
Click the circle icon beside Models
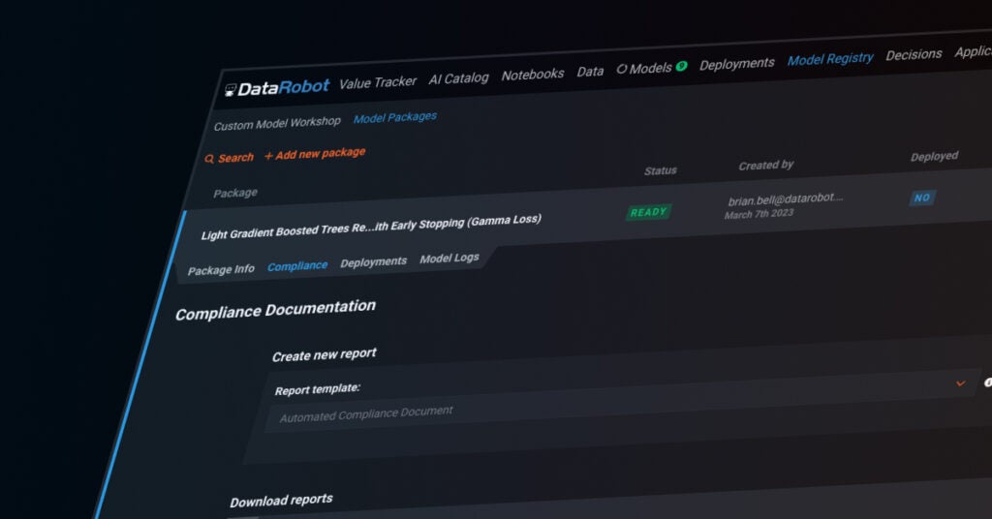621,70
